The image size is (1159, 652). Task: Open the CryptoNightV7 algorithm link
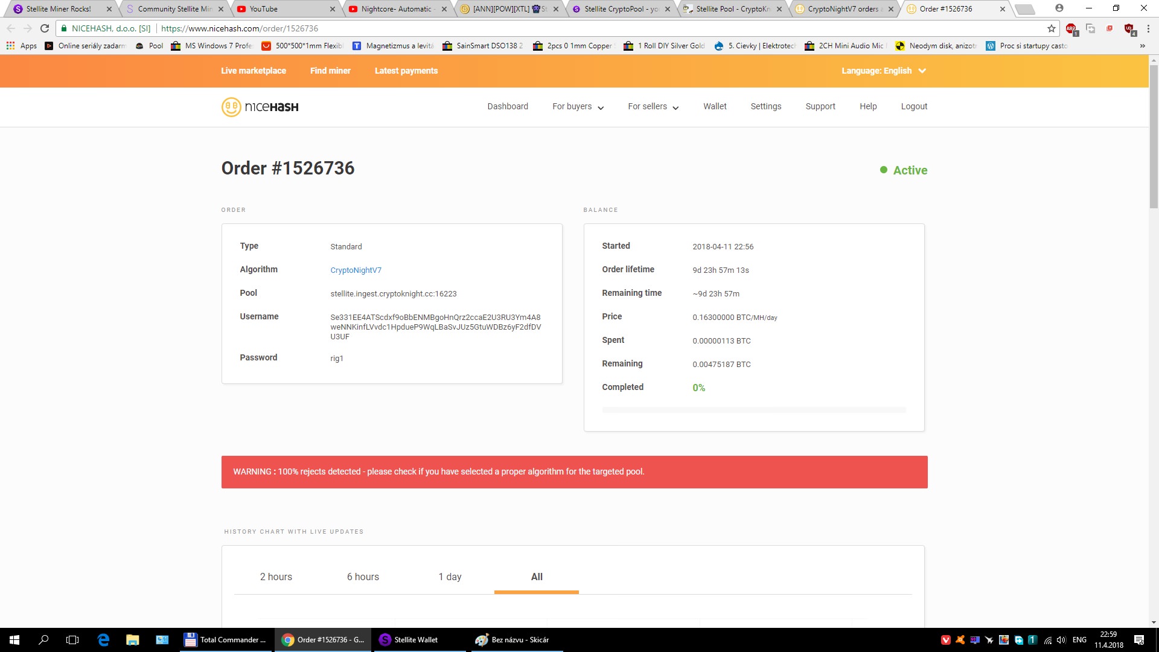(356, 270)
